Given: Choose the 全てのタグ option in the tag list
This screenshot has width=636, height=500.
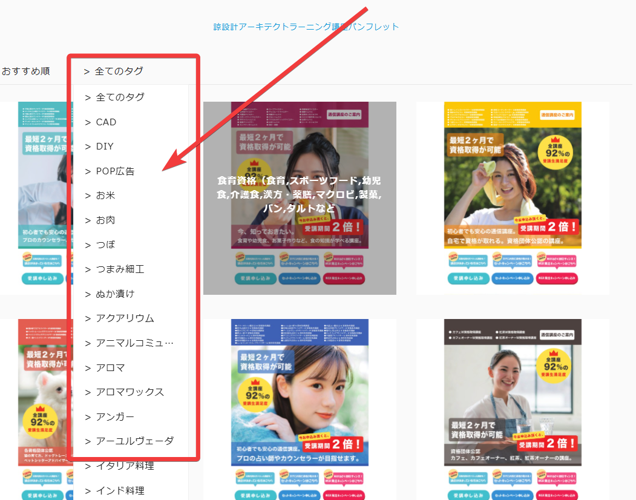Looking at the screenshot, I should [115, 97].
